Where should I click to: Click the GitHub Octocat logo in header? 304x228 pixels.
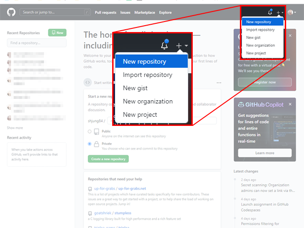[11, 12]
